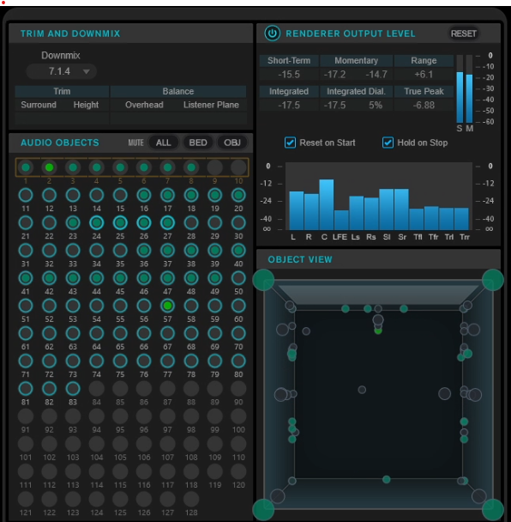Select inactive audio object 95
Viewport: 511px width, 522px height.
tap(120, 416)
